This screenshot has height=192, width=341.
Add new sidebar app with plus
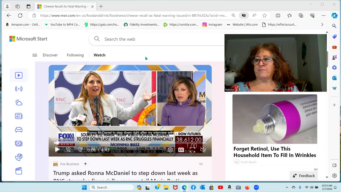(334, 105)
